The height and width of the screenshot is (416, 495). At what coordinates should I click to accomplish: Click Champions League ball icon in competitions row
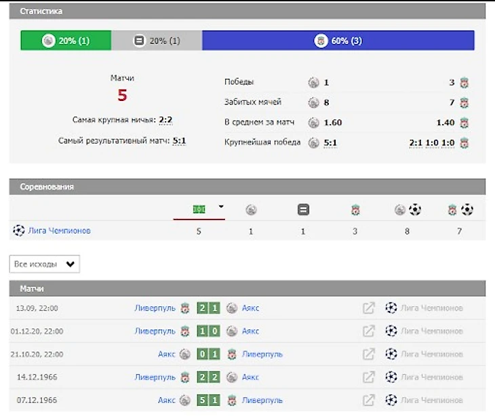click(x=19, y=230)
